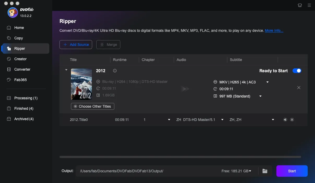Click the 2012 movie poster thumbnail

click(81, 84)
